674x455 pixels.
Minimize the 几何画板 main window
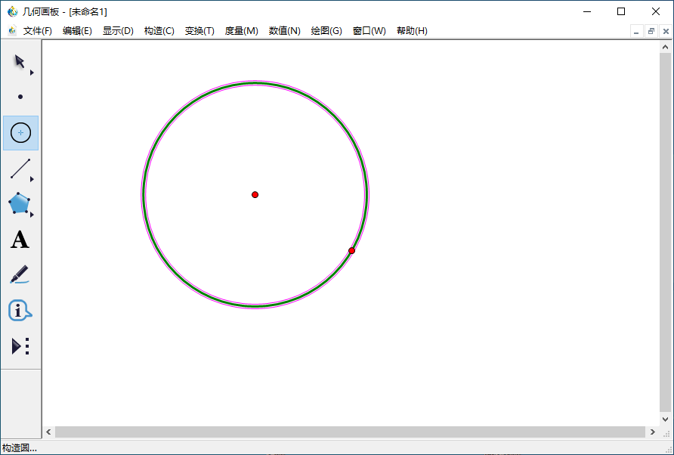pos(587,11)
